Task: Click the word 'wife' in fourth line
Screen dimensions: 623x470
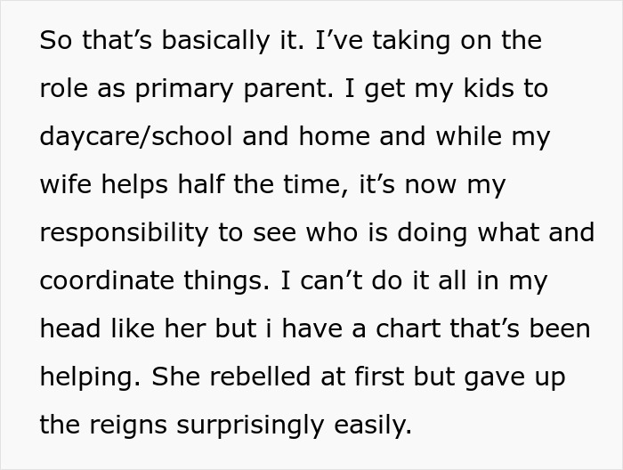Action: coord(66,185)
